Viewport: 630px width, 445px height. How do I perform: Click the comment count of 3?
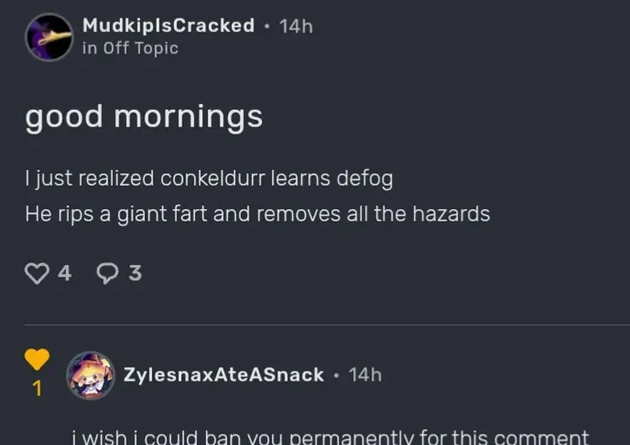[135, 272]
